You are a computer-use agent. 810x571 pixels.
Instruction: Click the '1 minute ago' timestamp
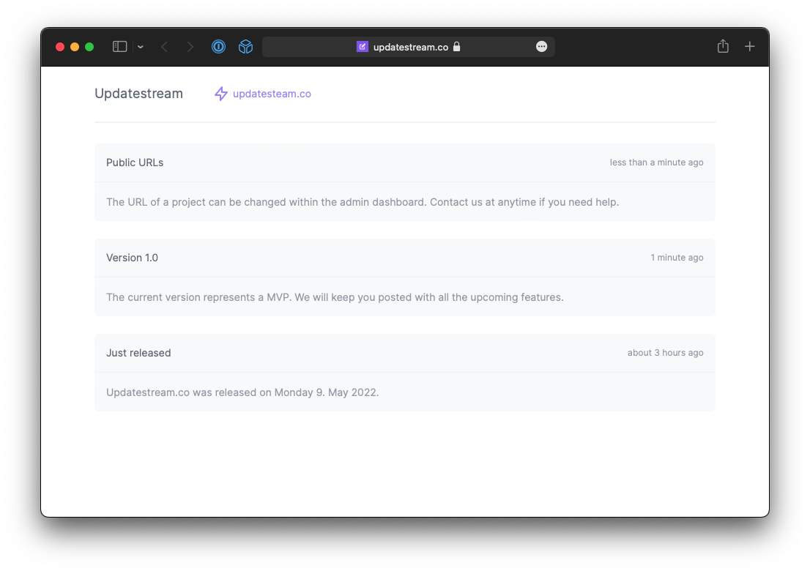coord(677,258)
